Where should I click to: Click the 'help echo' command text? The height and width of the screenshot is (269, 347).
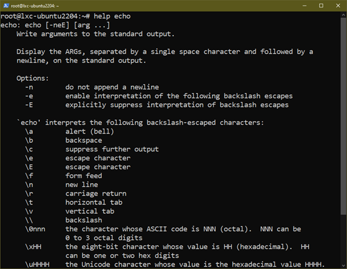point(112,16)
